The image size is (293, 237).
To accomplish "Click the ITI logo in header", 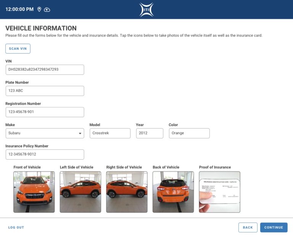I will pos(146,9).
